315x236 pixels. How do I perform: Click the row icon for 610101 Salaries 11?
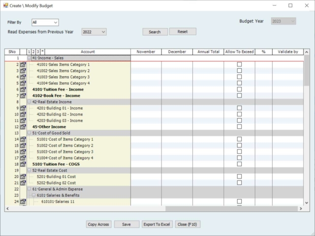pyautogui.click(x=23, y=202)
